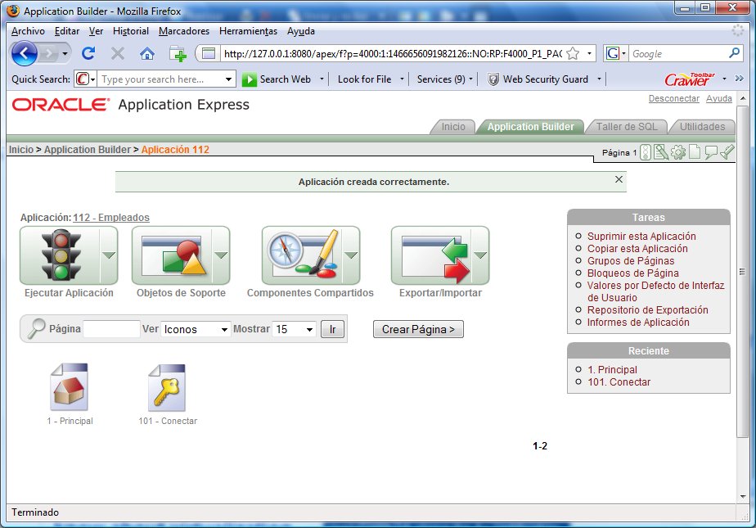Viewport: 756px width, 528px height.
Task: Edit page 1 with the pencil document icon
Action: click(661, 152)
